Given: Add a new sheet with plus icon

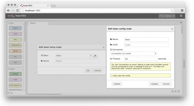Looking at the screenshot, I should tap(181, 23).
